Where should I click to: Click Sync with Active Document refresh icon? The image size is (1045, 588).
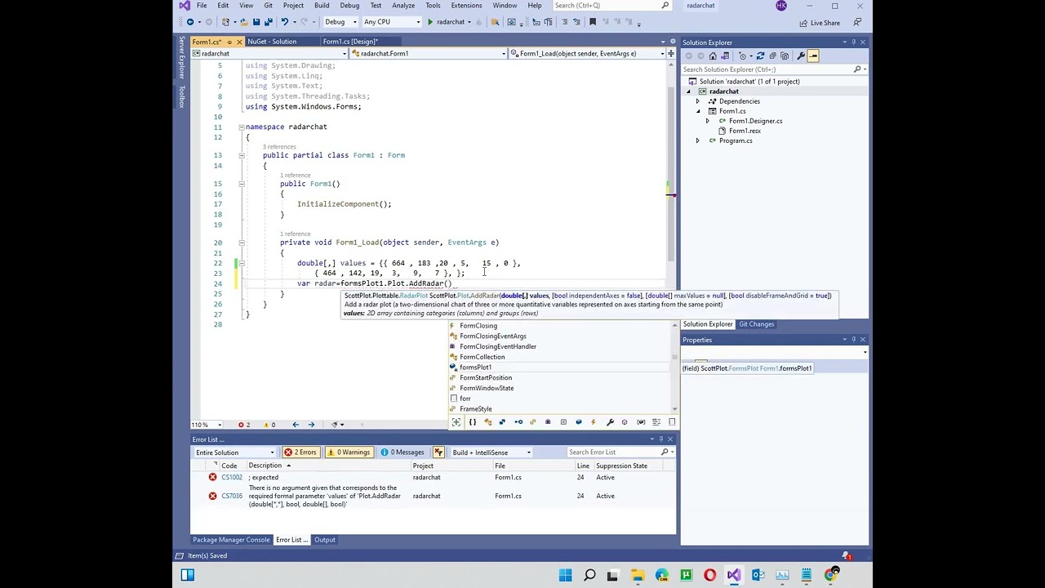pos(760,56)
